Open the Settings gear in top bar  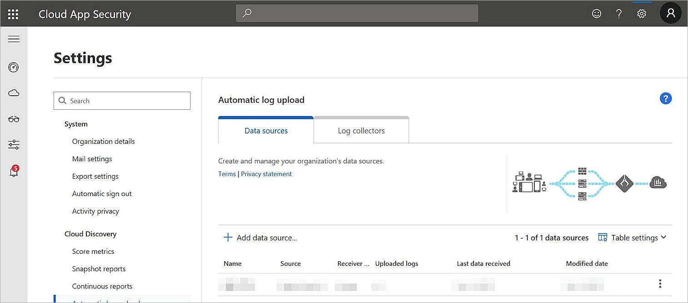click(642, 13)
